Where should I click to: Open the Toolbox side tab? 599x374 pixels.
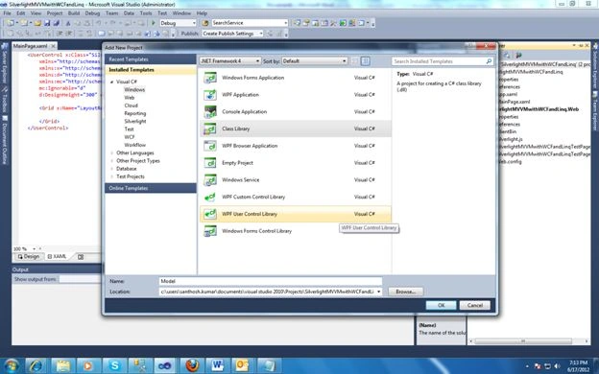pyautogui.click(x=5, y=99)
